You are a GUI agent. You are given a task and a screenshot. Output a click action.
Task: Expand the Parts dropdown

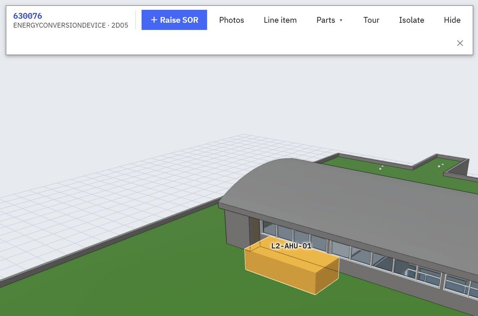[330, 20]
